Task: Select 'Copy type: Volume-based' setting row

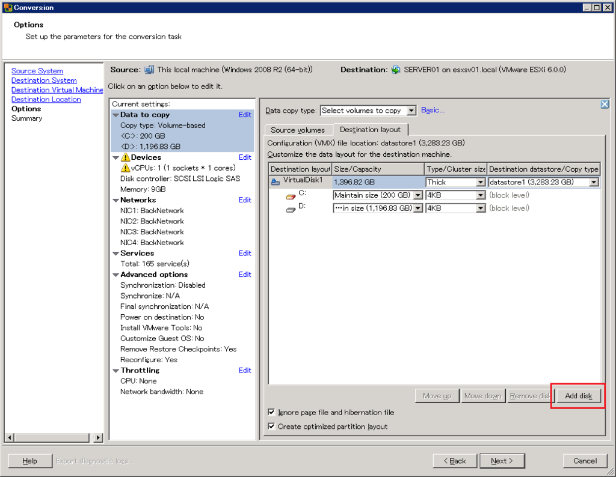Action: tap(162, 126)
